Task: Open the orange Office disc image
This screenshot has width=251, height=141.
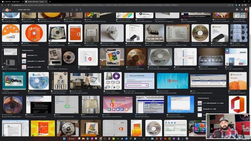Action: [x=34, y=33]
